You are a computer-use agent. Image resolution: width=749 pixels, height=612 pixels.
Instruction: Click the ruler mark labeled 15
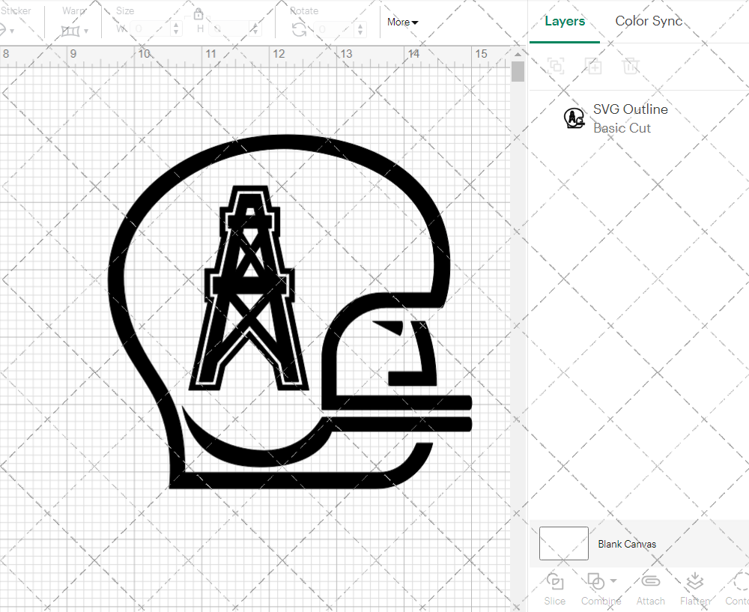481,54
